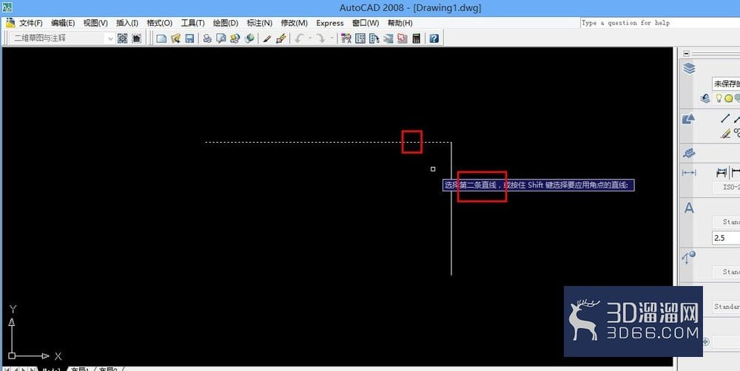Open the 帮助(H) menu
Viewport: 740px width, 371px height.
click(400, 23)
